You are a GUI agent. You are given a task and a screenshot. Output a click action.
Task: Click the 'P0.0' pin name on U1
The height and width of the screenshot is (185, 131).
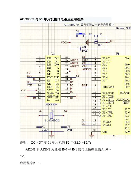coord(127,65)
